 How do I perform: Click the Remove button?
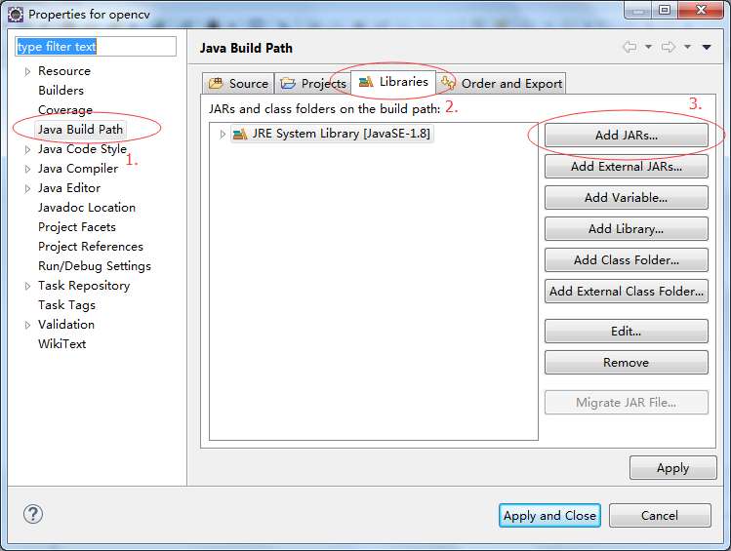627,363
